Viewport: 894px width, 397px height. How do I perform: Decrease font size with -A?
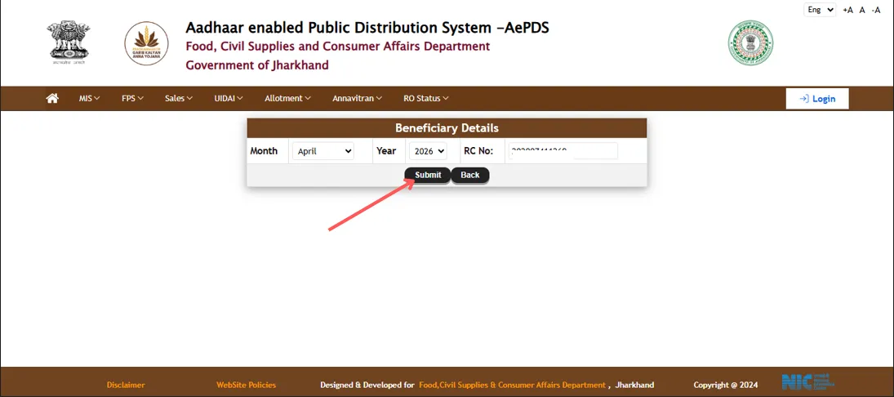tap(876, 10)
